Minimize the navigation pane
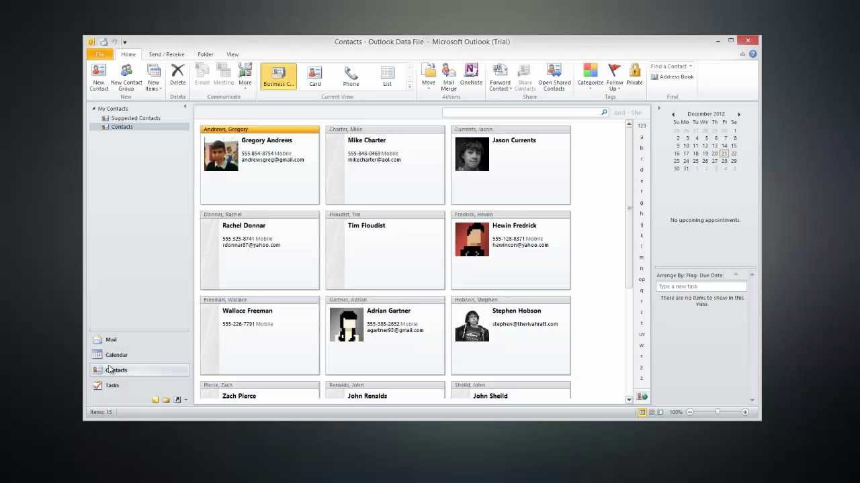Viewport: 860px width, 483px height. (185, 107)
